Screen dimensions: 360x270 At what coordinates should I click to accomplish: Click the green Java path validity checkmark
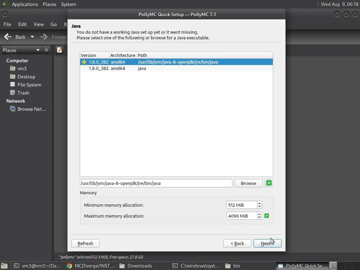pos(269,183)
